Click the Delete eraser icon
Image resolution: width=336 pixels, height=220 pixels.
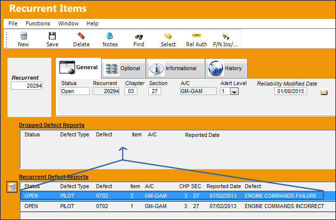81,36
